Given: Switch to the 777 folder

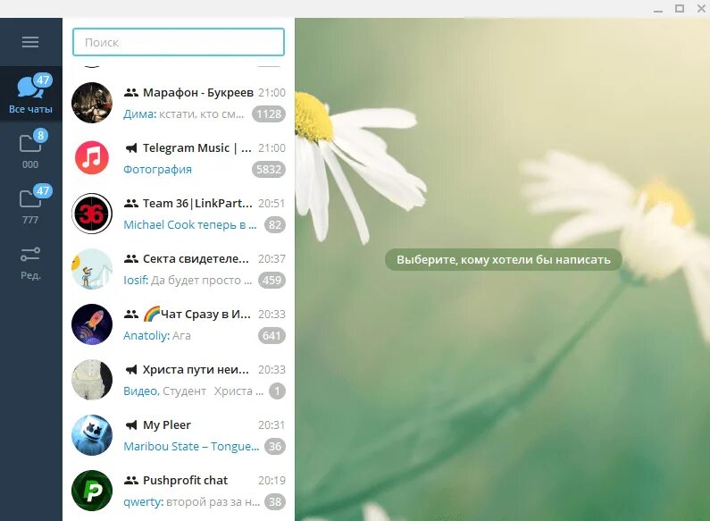Looking at the screenshot, I should click(x=30, y=206).
